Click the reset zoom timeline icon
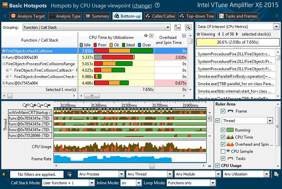282x189 pixels. (x=47, y=105)
